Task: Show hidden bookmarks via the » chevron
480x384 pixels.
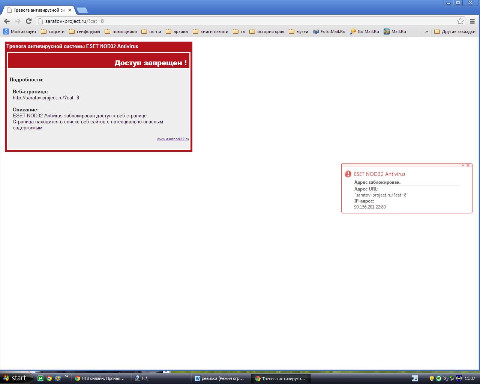Action: 426,31
